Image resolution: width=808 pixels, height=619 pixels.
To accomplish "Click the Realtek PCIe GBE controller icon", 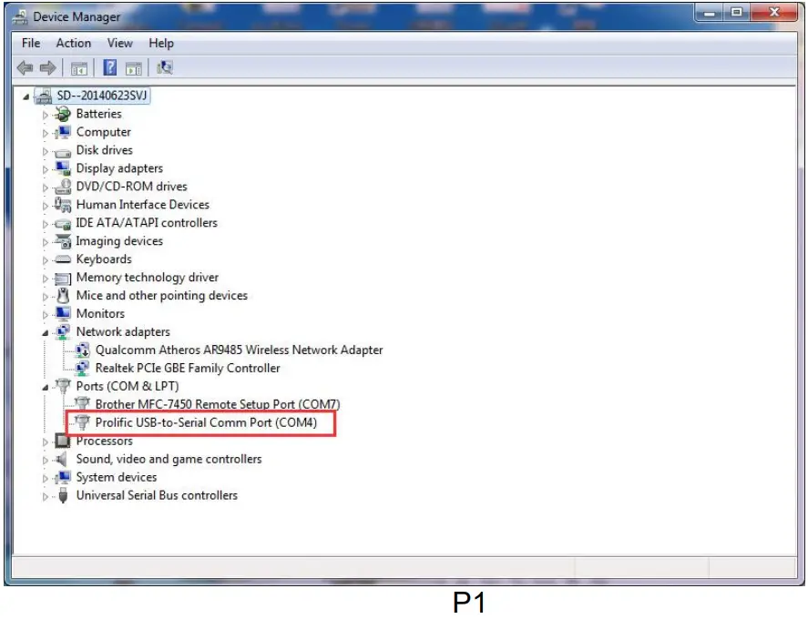I will coord(83,368).
